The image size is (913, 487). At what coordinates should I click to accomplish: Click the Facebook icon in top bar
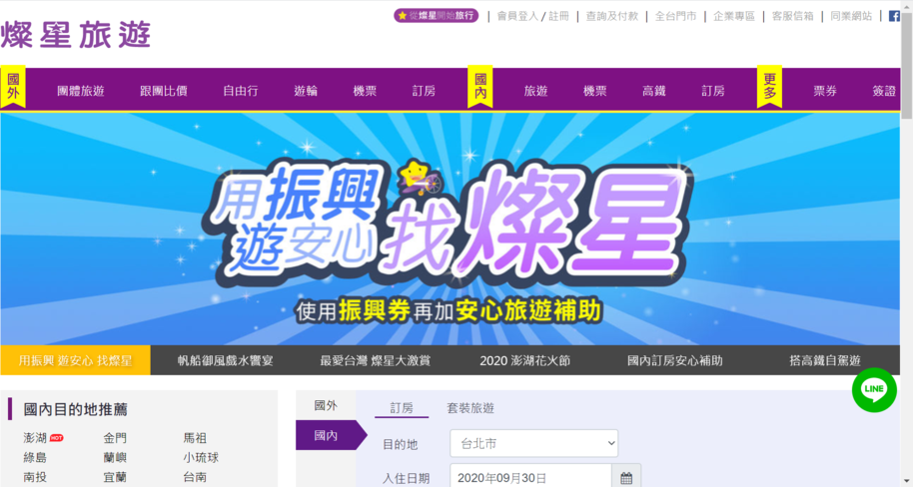[x=894, y=16]
